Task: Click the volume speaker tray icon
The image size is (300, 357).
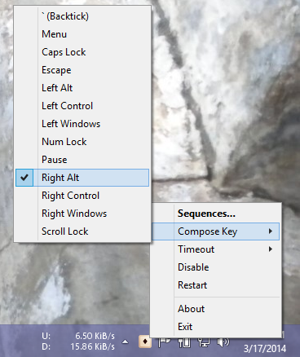Action: (223, 342)
